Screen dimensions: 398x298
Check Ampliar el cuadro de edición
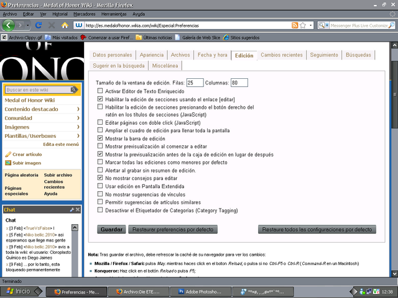(100, 130)
